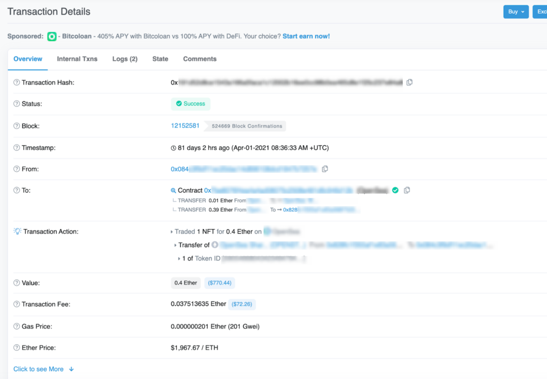Click the 524669 Block Confirmations badge

[247, 127]
